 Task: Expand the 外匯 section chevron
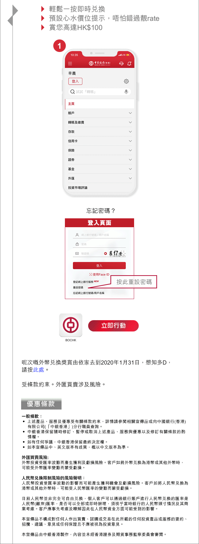(x=130, y=178)
